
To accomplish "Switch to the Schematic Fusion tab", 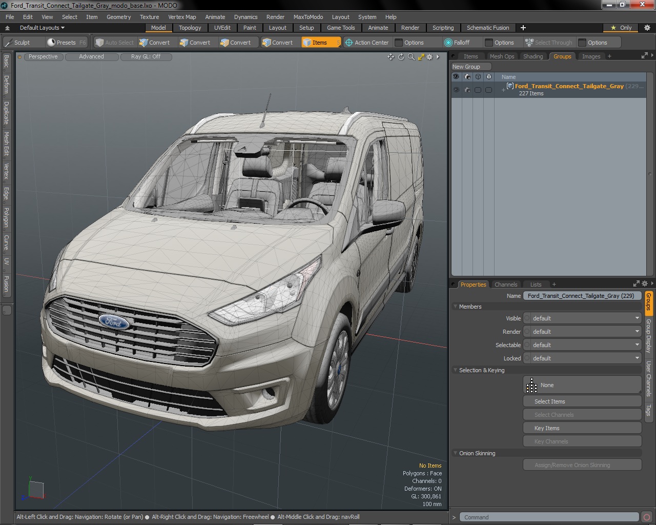I will pyautogui.click(x=488, y=28).
